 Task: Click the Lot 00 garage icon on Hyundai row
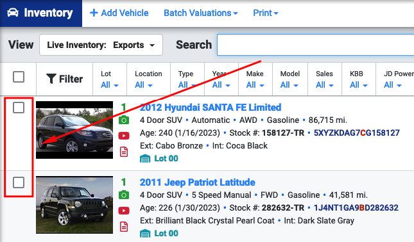tap(145, 159)
